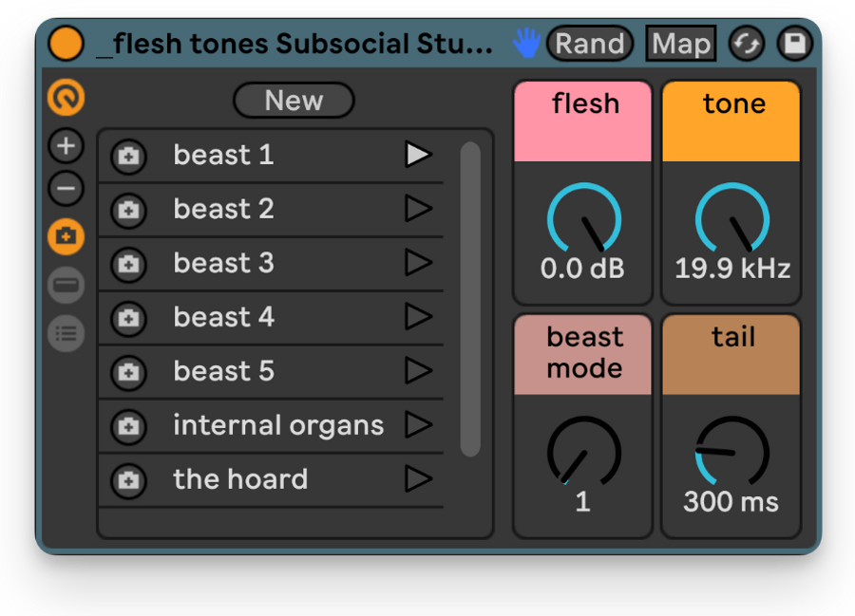Launch variation beast 2 with play arrow
The image size is (855, 616).
pos(418,209)
